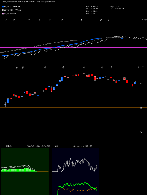Click the 54 price axis label
The height and width of the screenshot is (195, 147).
[141, 132]
